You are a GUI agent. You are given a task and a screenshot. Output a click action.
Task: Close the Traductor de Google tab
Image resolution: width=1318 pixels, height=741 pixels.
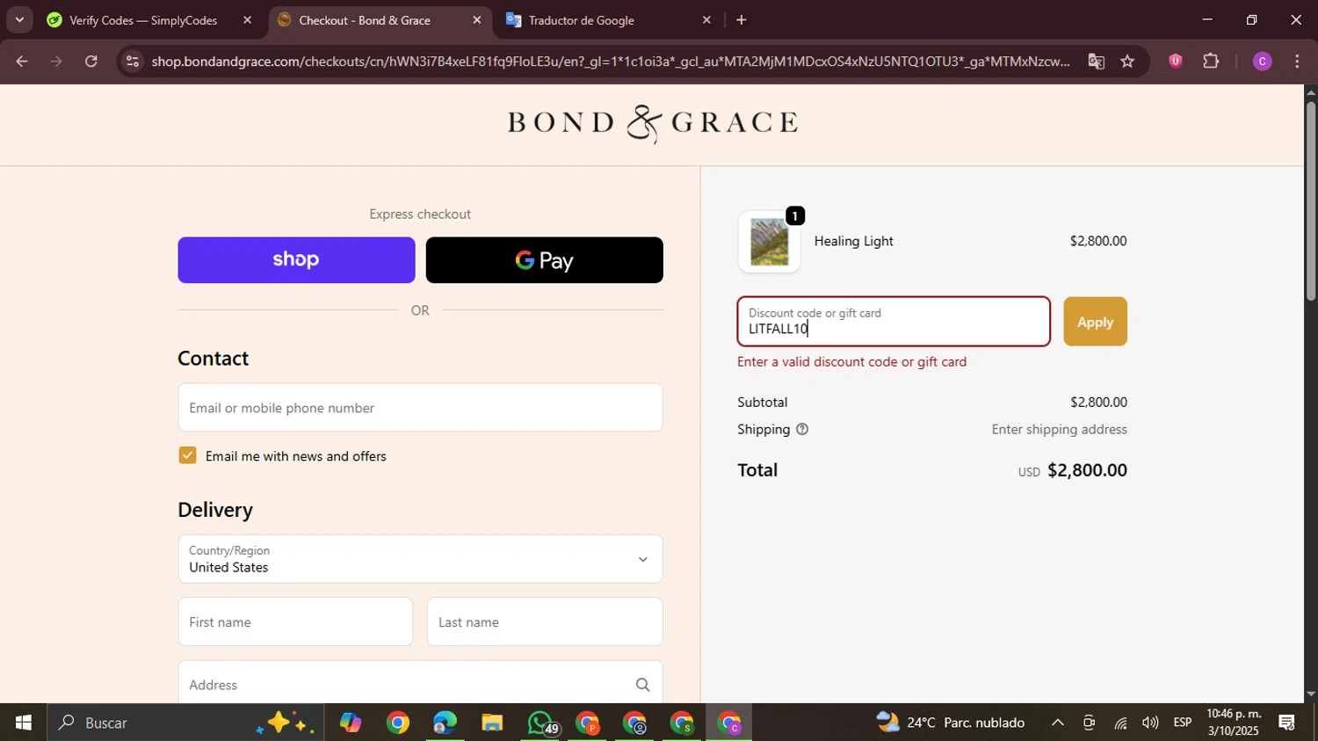pyautogui.click(x=706, y=20)
